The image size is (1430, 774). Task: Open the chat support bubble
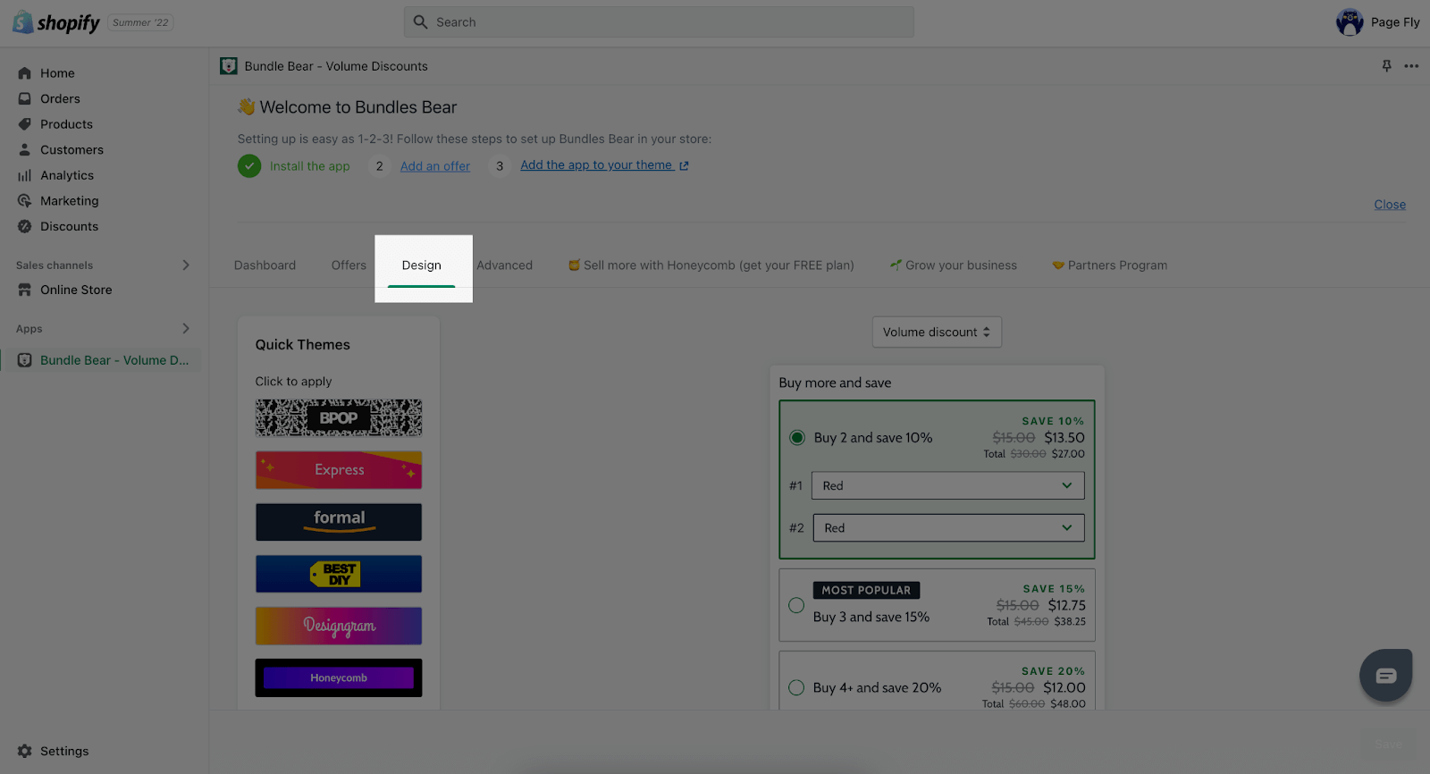pos(1385,675)
